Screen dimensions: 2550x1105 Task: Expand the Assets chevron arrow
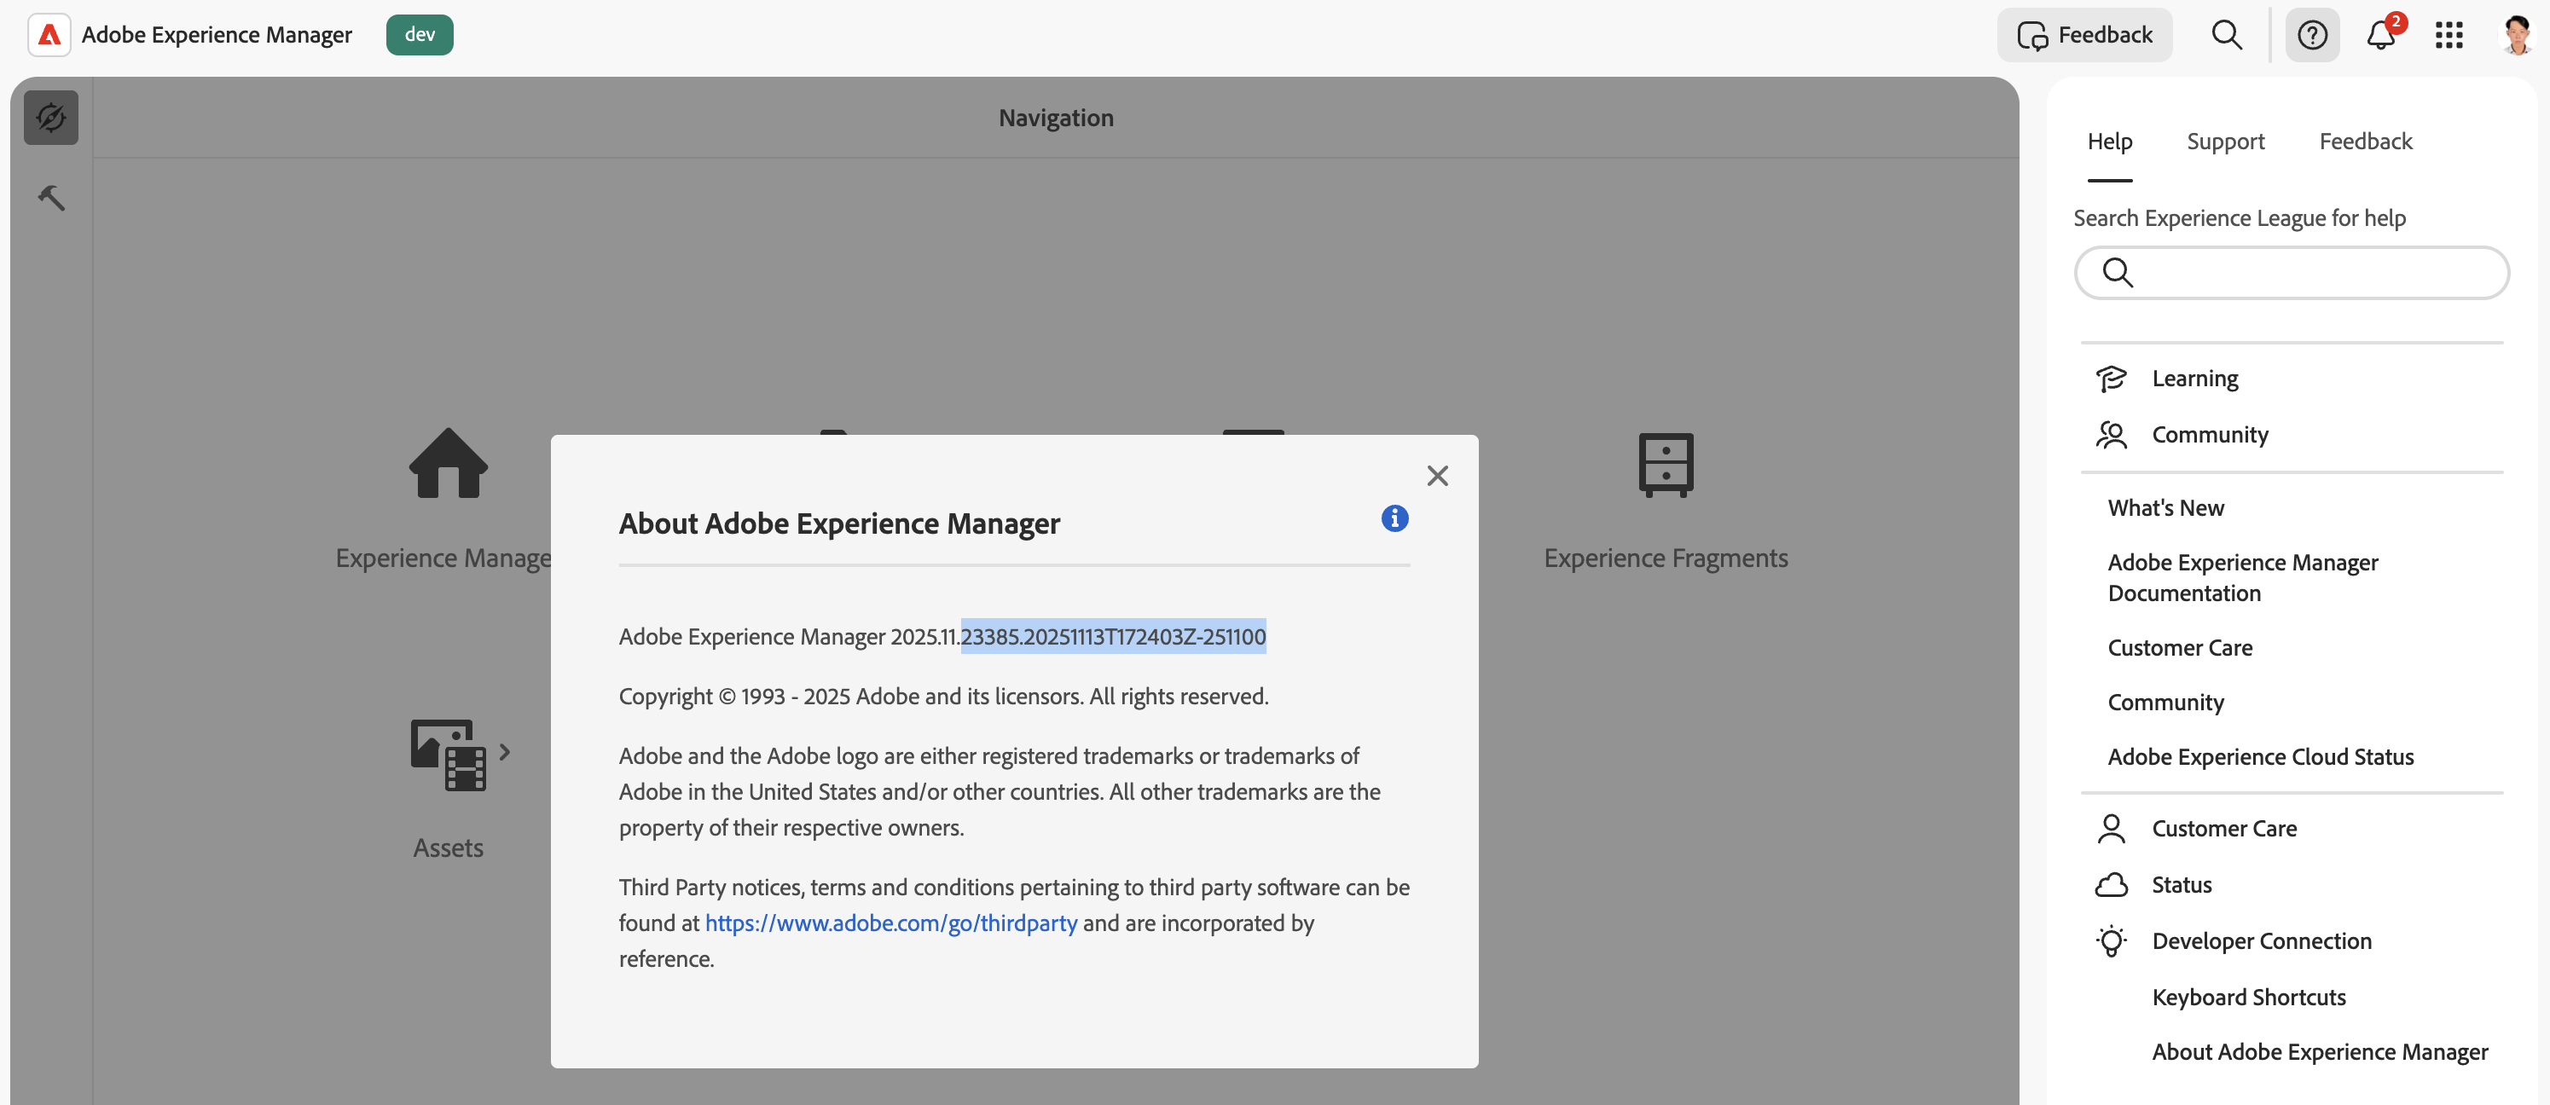(505, 752)
